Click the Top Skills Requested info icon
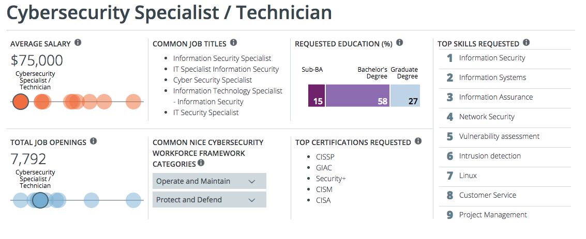Viewport: 586px width, 239px height. click(526, 43)
